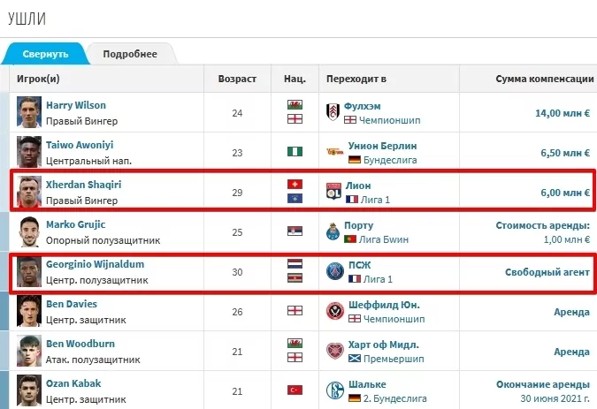Sort table by Возраст column header
Viewport: 597px width, 409px height.
click(237, 79)
